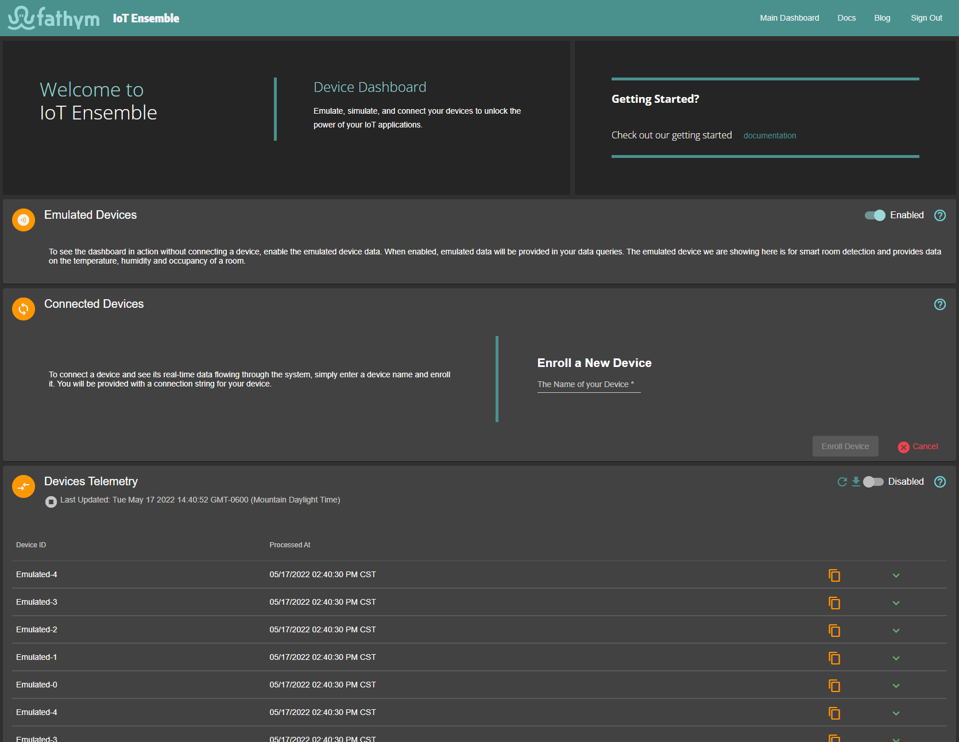
Task: Focus the Name of your Device field
Action: 589,384
